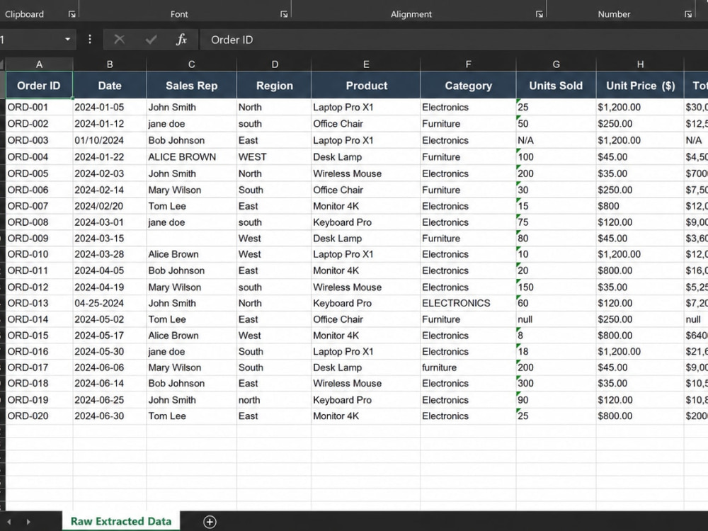This screenshot has width=708, height=531.
Task: Click cell containing ORD-001
Action: 39,108
